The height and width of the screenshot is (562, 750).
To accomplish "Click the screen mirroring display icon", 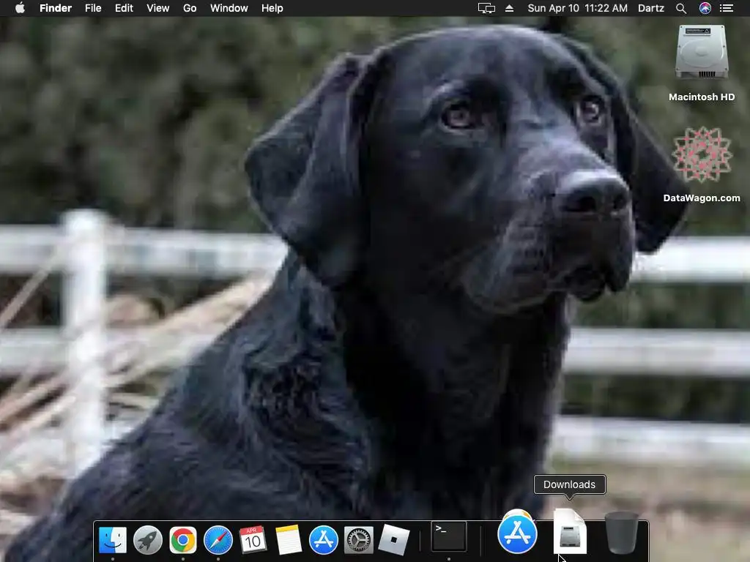I will [486, 8].
